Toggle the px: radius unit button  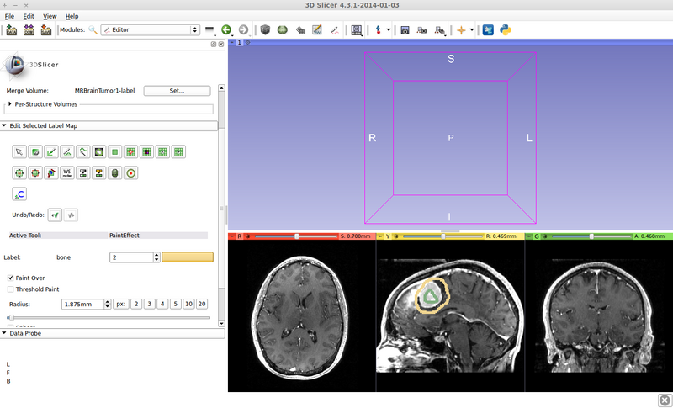point(120,304)
